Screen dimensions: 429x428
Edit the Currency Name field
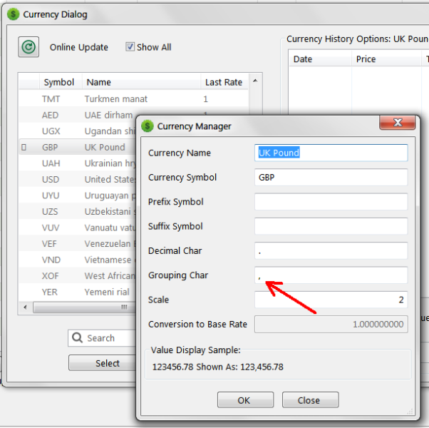[331, 153]
